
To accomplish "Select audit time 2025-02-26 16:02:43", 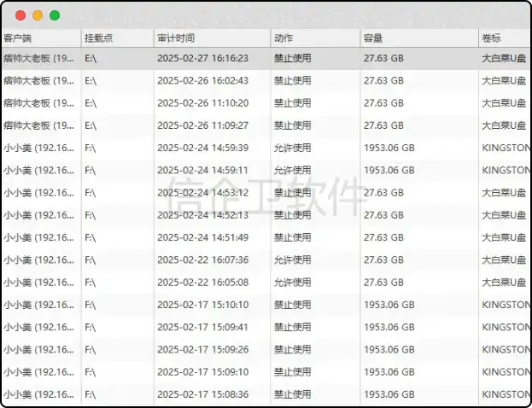I will click(203, 81).
